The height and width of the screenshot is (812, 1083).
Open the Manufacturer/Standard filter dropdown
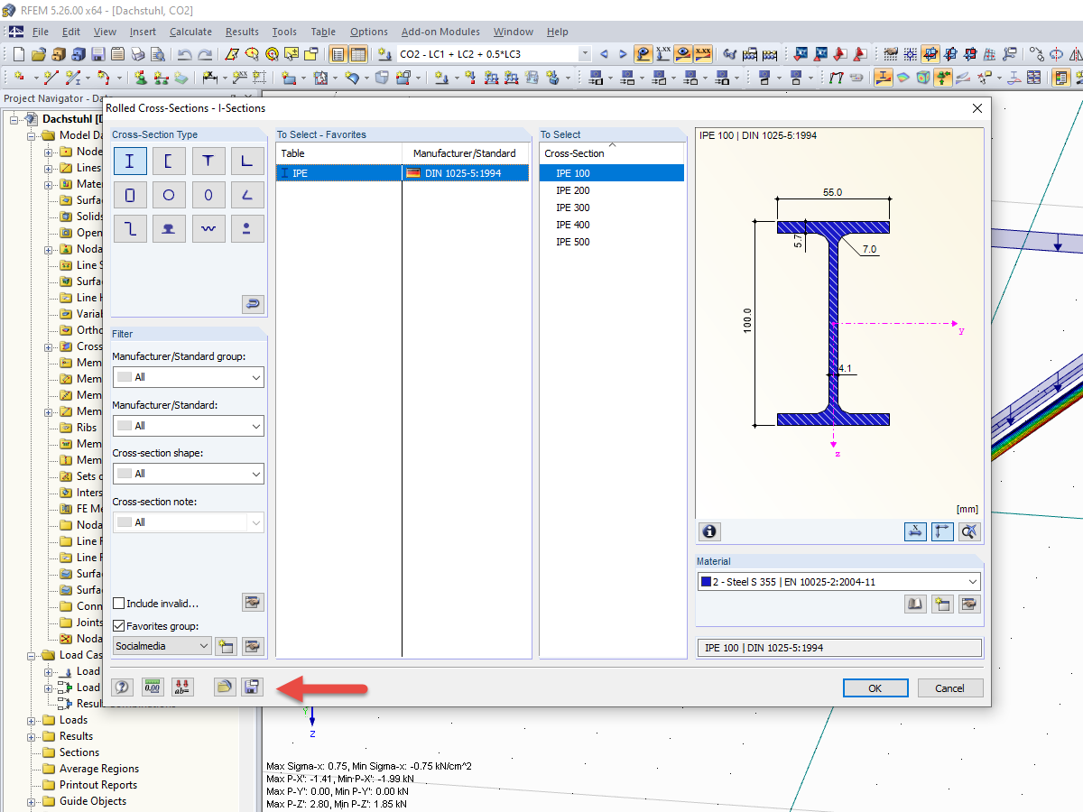tap(188, 426)
